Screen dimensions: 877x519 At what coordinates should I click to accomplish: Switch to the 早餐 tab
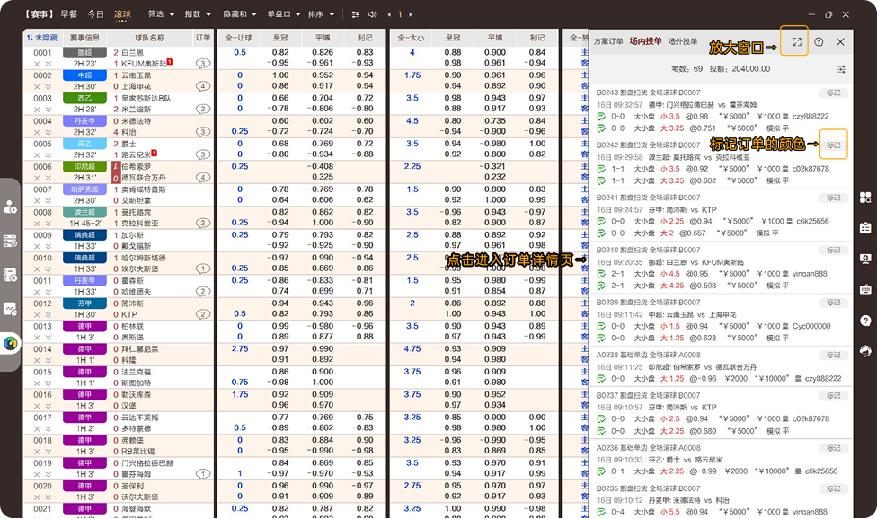[69, 14]
